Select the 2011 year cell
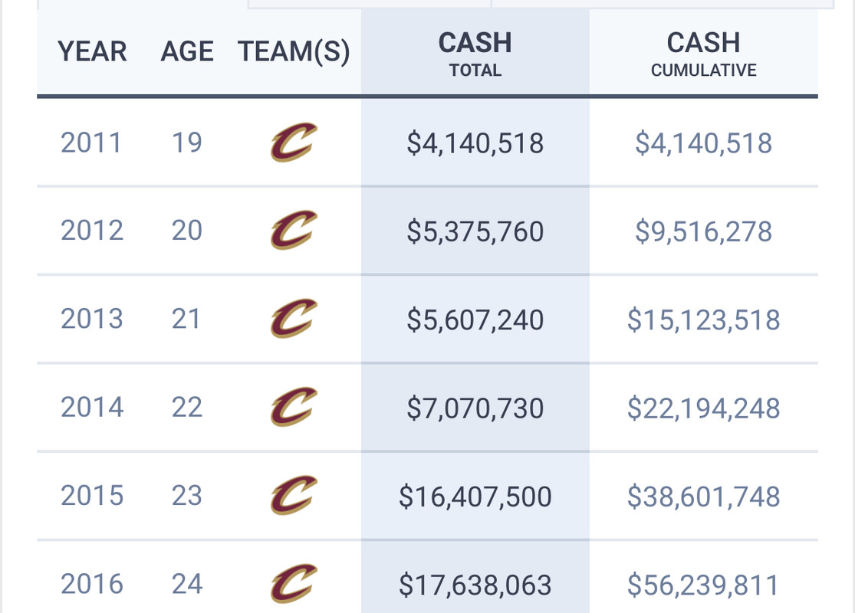 click(91, 143)
